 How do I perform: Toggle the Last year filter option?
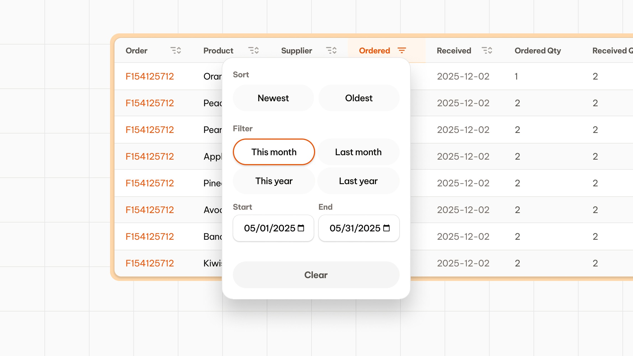[x=358, y=181]
